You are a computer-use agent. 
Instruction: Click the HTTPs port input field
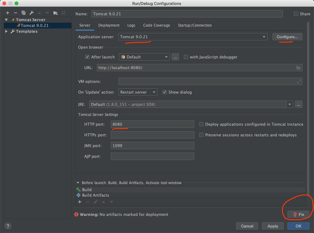[x=152, y=135]
